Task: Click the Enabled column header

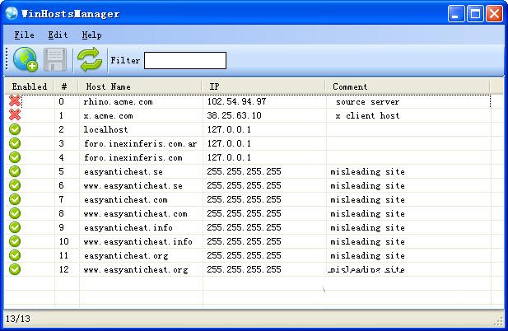Action: click(30, 86)
